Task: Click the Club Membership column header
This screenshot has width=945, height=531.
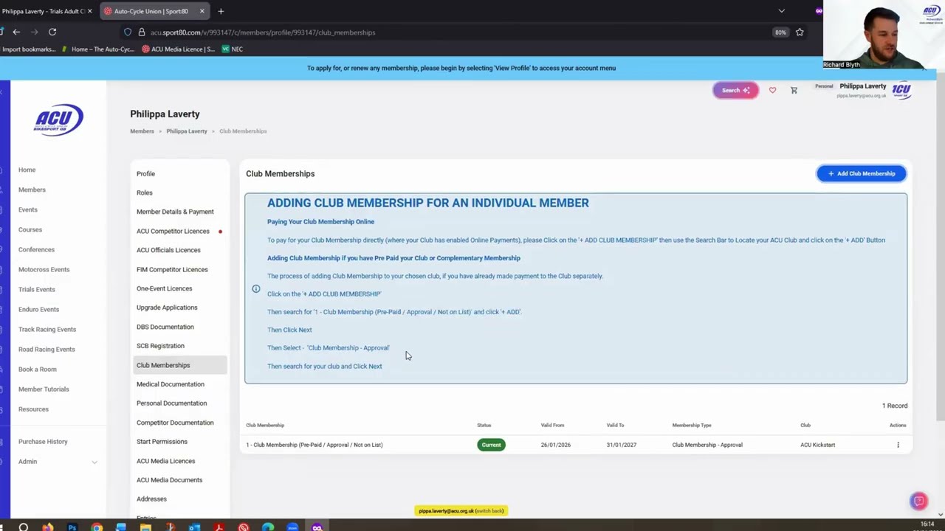Action: point(265,425)
